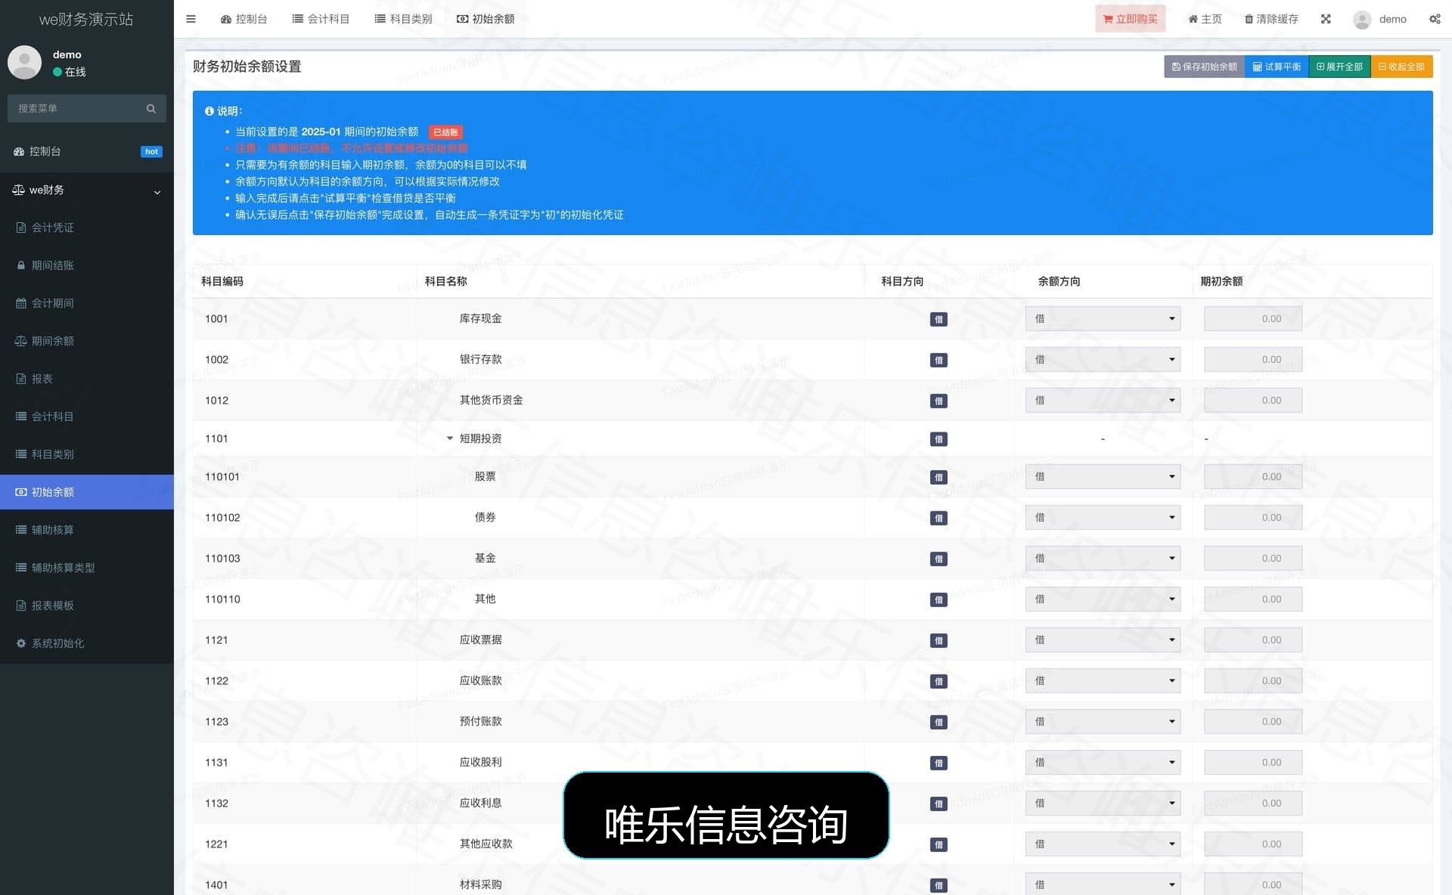
Task: Click the demo profile picture in sidebar
Action: [24, 62]
